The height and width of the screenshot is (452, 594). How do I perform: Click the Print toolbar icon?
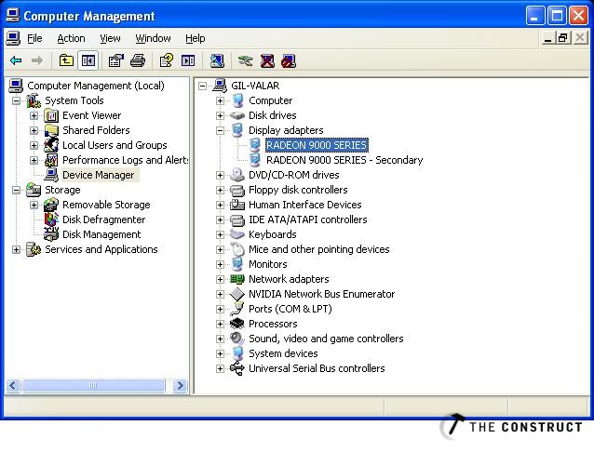(138, 60)
